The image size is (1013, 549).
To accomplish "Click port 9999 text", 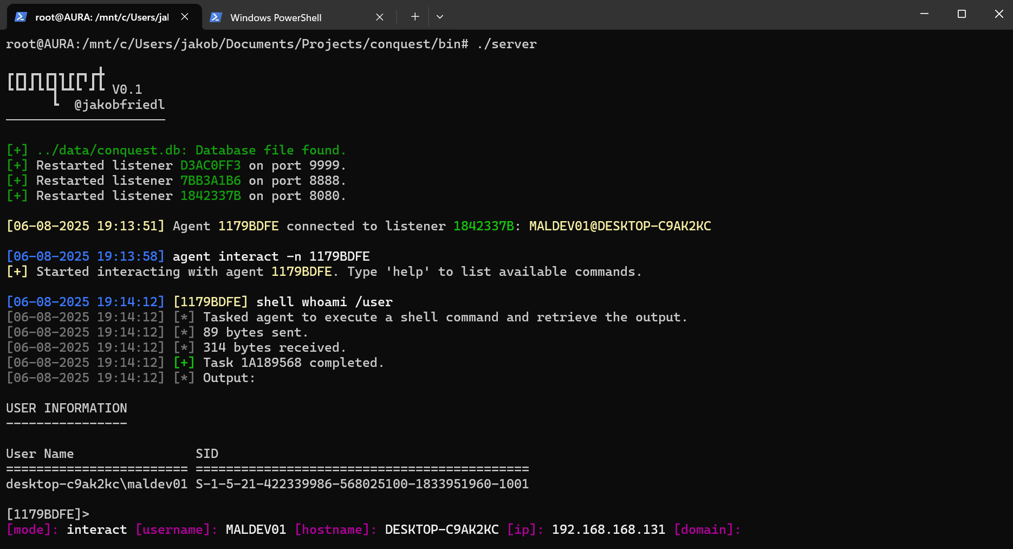I will (x=308, y=165).
